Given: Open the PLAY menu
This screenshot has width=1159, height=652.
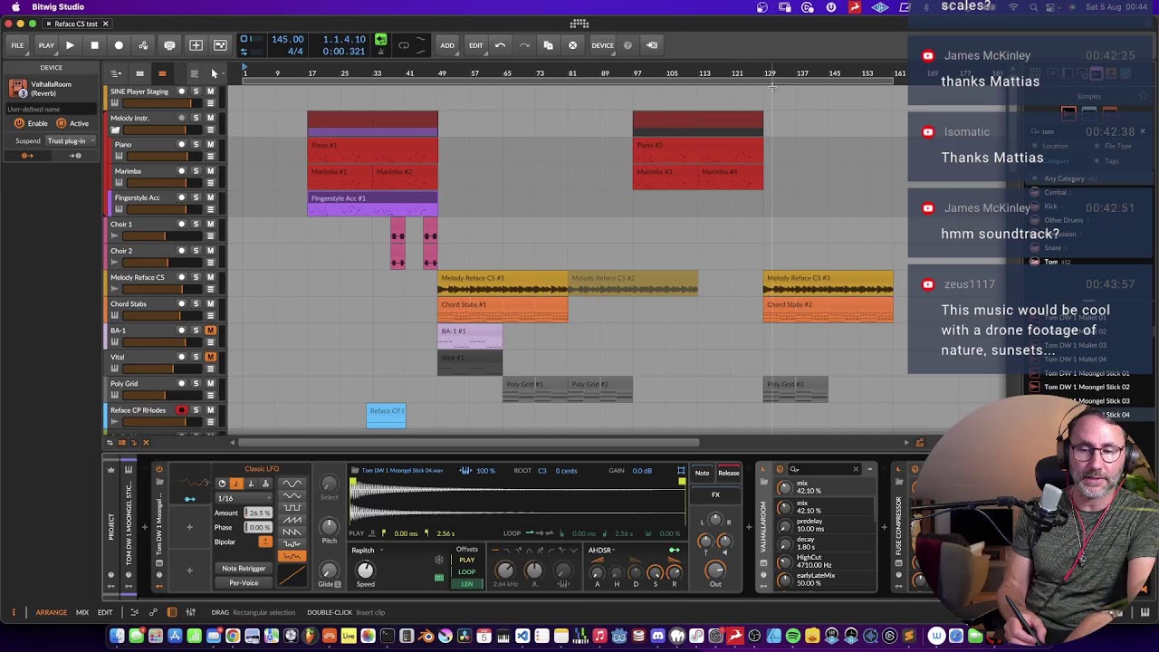Looking at the screenshot, I should click(x=46, y=45).
